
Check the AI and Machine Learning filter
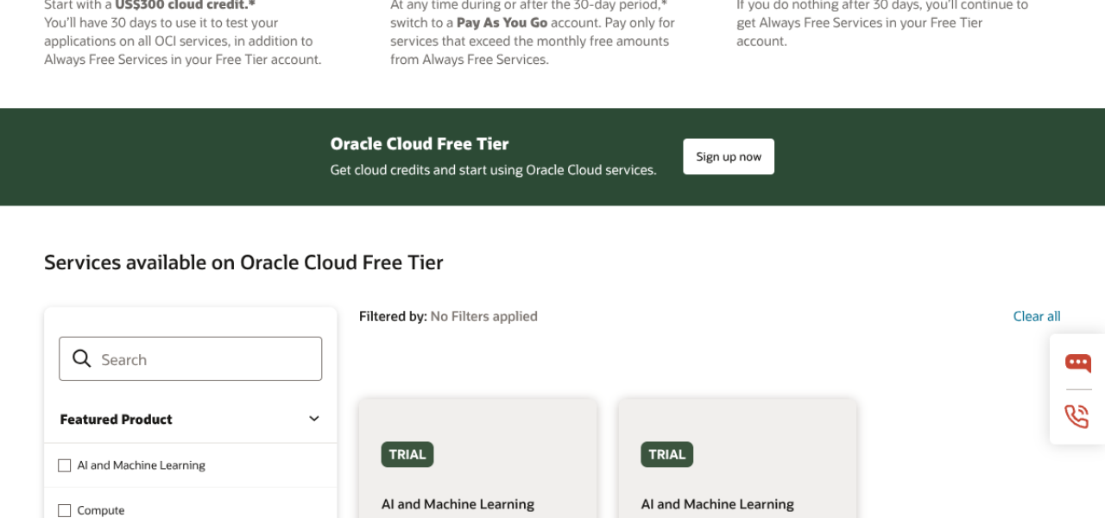point(65,465)
